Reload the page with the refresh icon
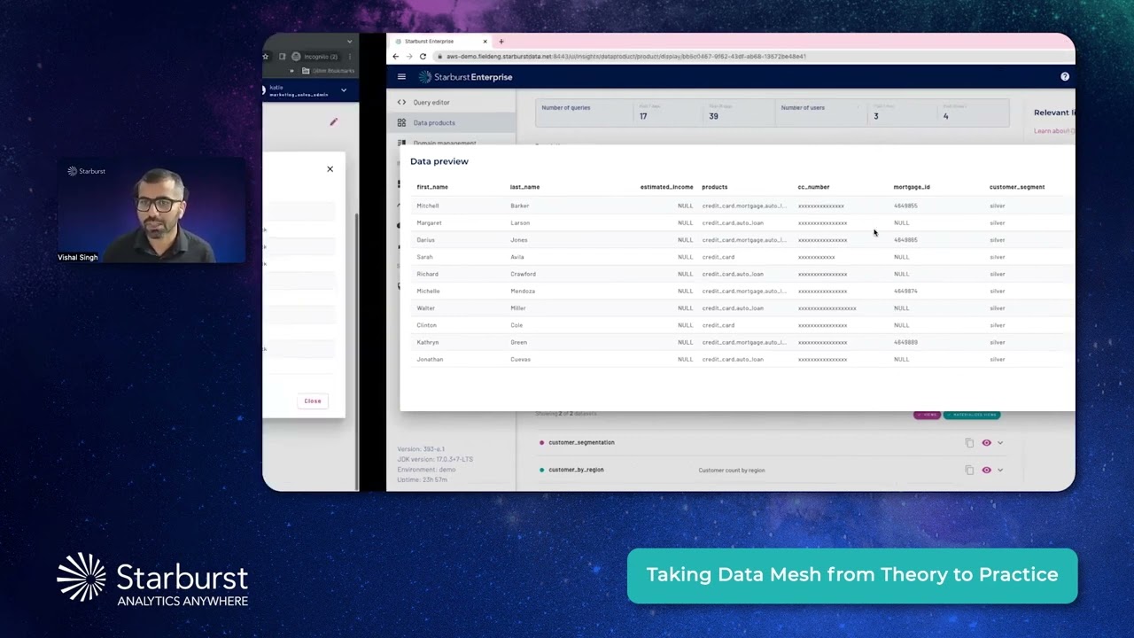Screen dimensions: 1134x638 [423, 56]
